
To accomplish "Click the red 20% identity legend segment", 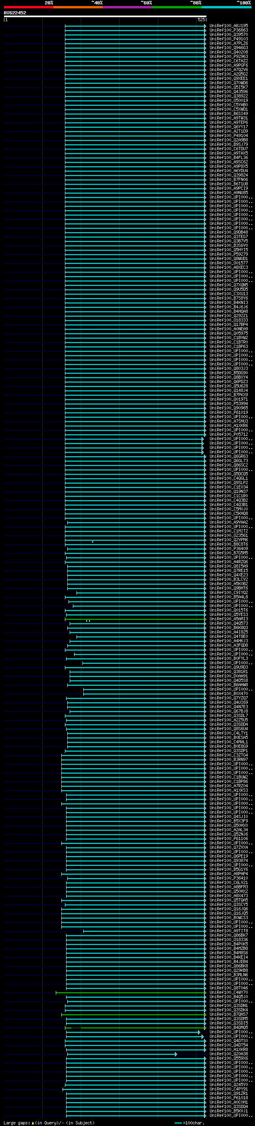I will [x=28, y=7].
